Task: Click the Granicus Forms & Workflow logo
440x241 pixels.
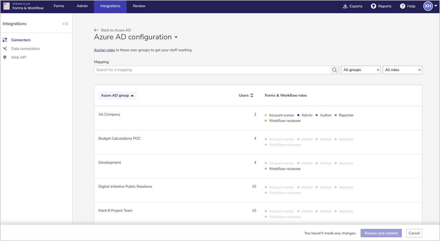Action: click(24, 6)
